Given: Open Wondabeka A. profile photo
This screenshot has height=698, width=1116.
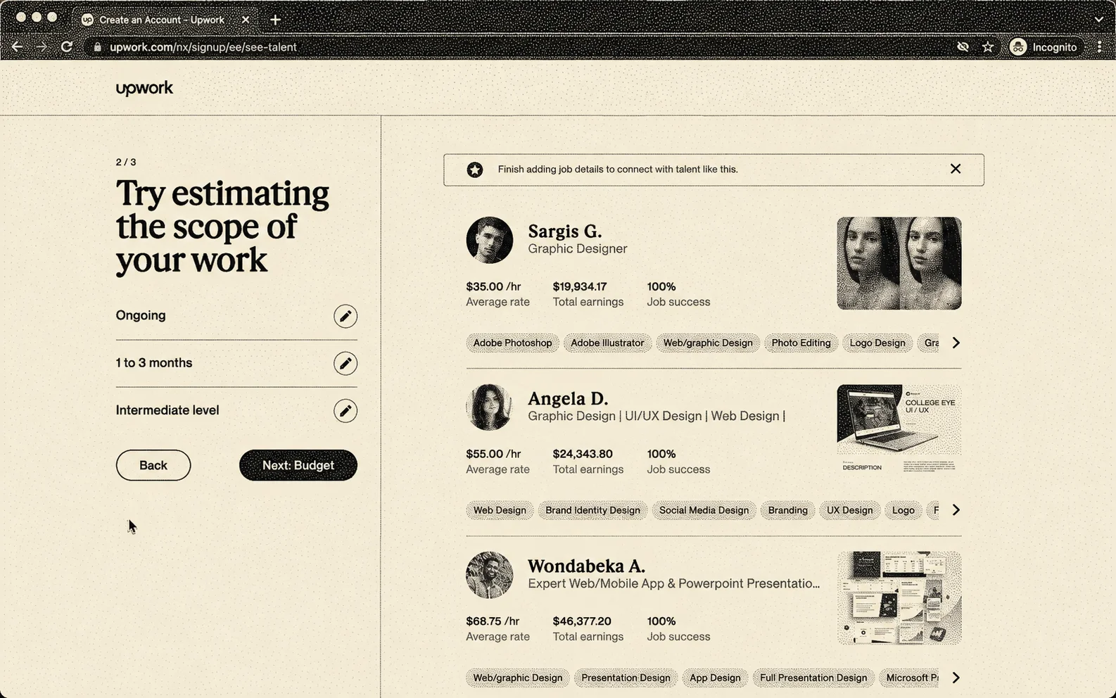Looking at the screenshot, I should pyautogui.click(x=489, y=575).
